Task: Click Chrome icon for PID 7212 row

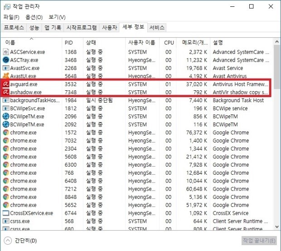Action: click(6, 189)
